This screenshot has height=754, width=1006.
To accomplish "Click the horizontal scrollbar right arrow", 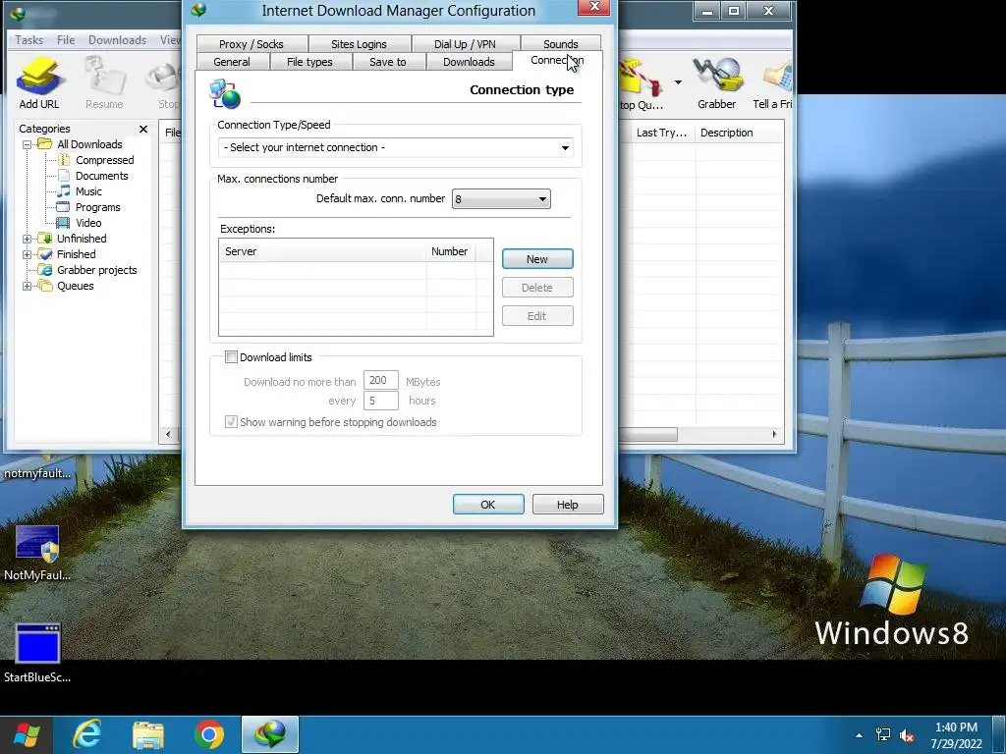I will point(774,434).
